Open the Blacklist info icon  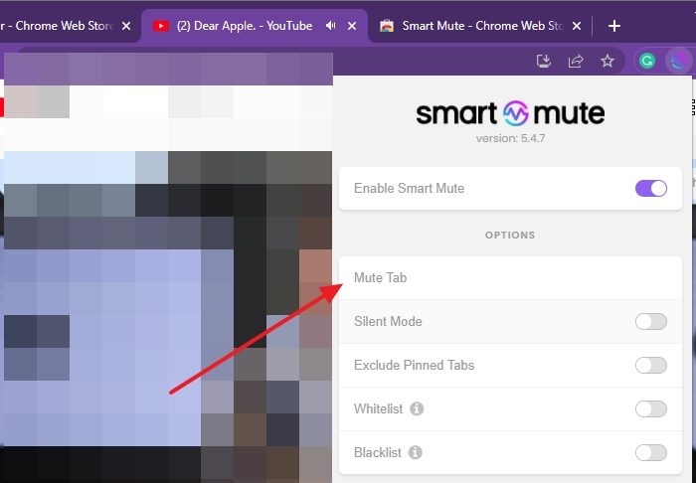click(x=415, y=452)
